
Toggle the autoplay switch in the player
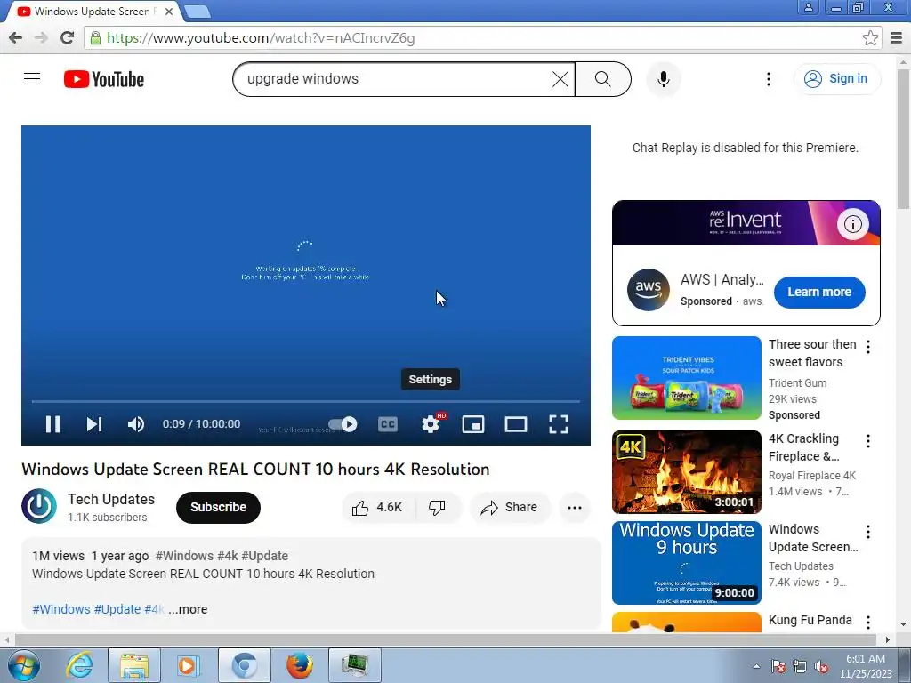343,424
